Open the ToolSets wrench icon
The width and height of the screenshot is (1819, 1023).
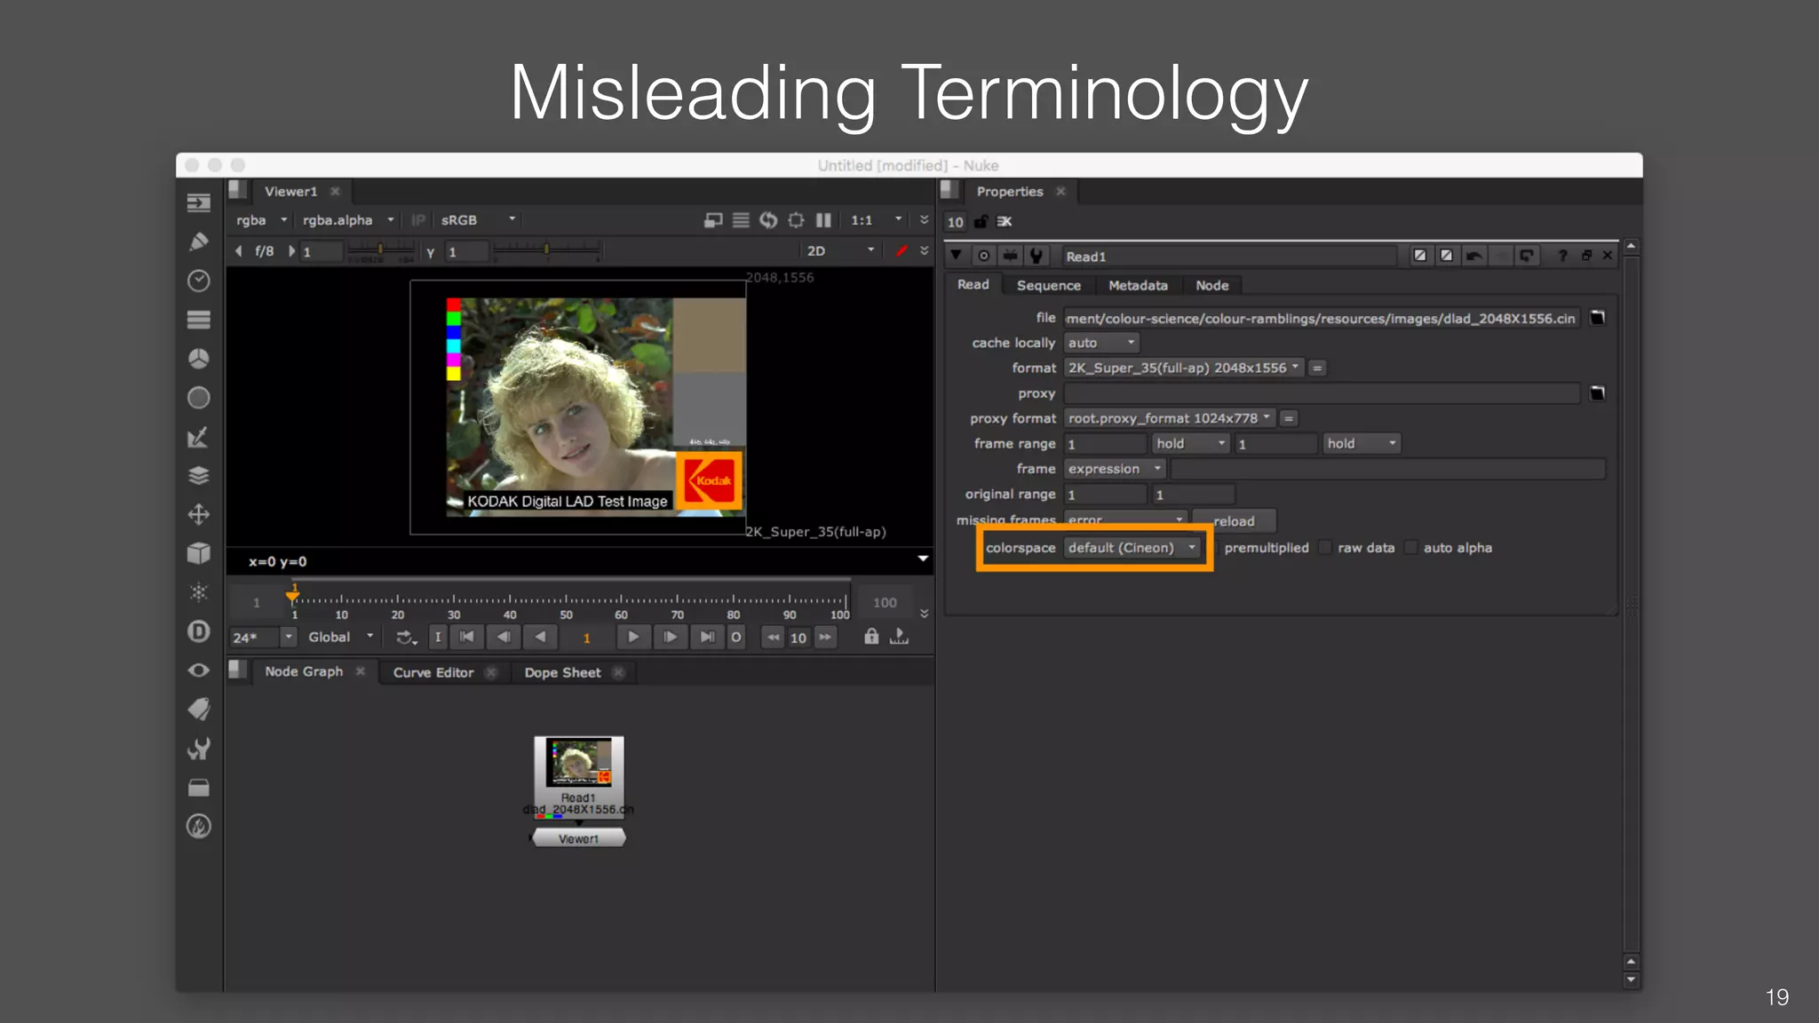[199, 749]
